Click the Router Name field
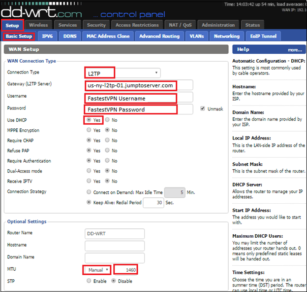Image resolution: width=307 pixels, height=292 pixels. 115,233
